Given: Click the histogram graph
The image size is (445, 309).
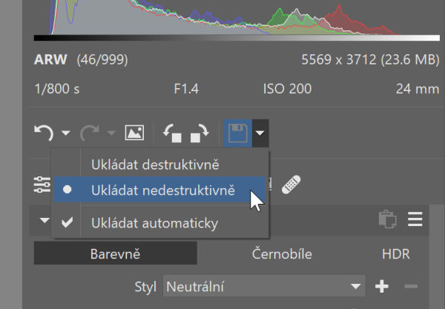Looking at the screenshot, I should coord(237,18).
